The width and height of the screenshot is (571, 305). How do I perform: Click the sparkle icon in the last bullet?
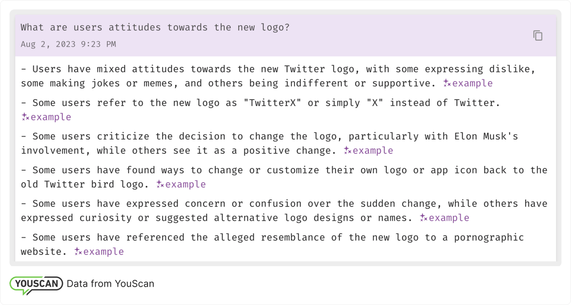[77, 251]
